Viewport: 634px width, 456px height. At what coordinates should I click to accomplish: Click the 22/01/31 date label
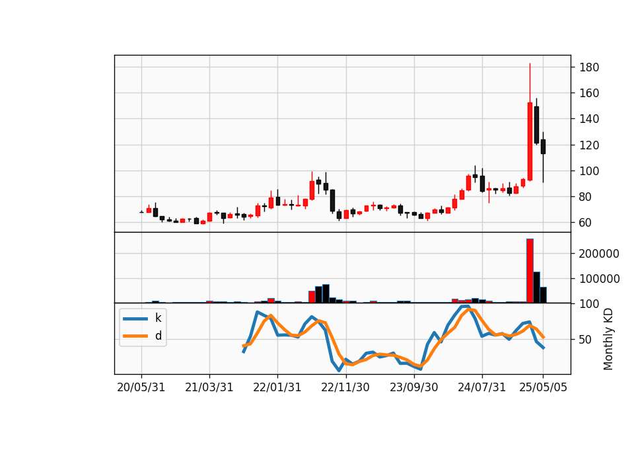pos(277,387)
